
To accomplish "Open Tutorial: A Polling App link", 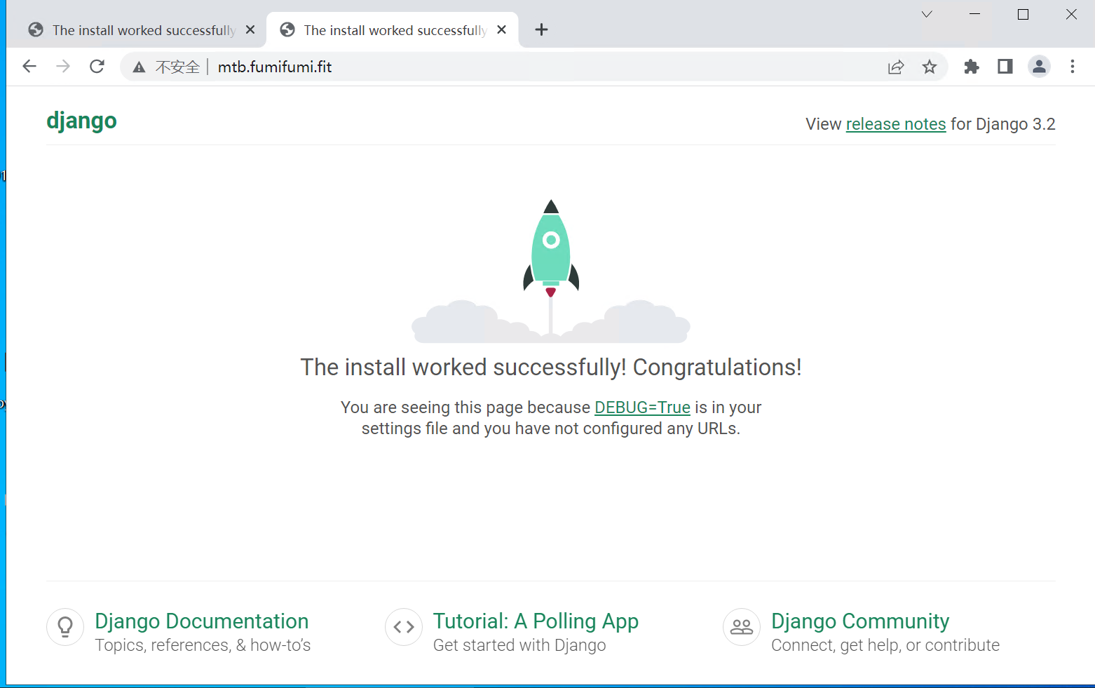I will pos(536,621).
